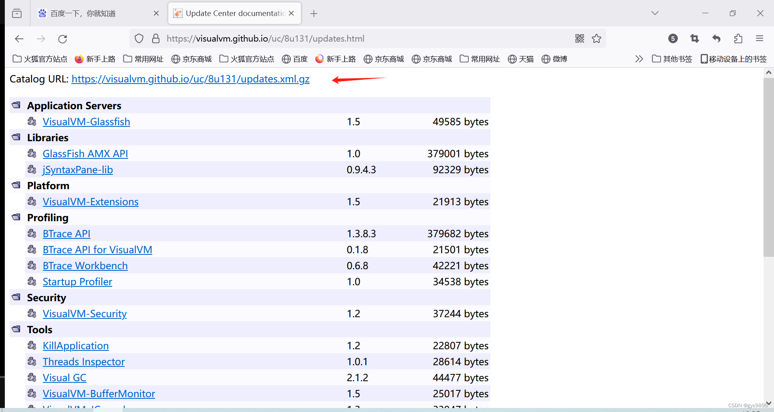Viewport: 774px width, 412px height.
Task: Select the Update Center documentation tab
Action: [x=235, y=13]
